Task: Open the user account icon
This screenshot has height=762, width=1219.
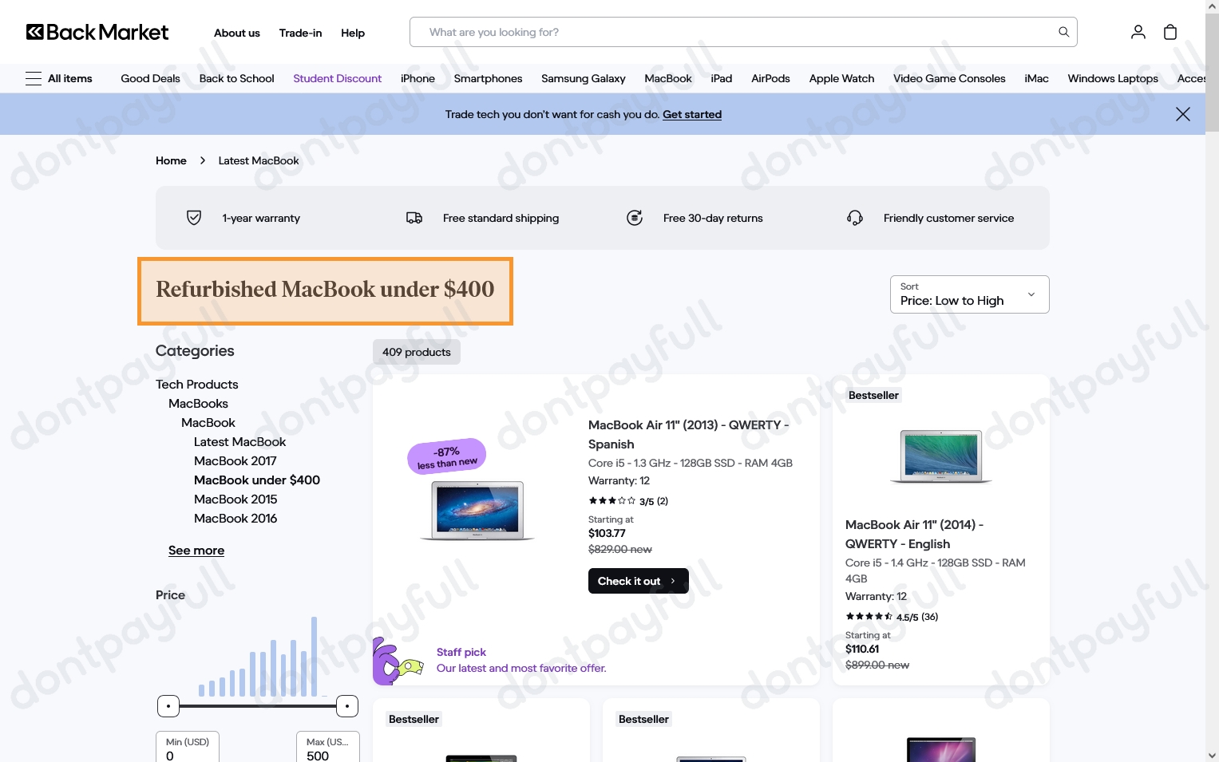Action: 1138,32
